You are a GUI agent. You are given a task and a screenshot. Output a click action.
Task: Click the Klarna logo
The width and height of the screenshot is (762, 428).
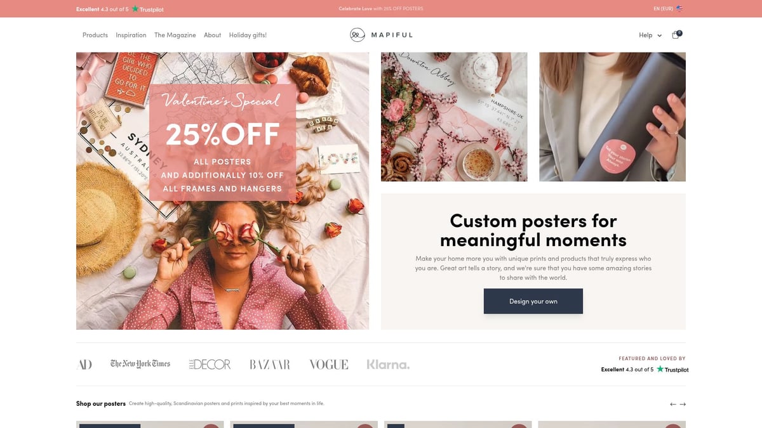coord(388,365)
